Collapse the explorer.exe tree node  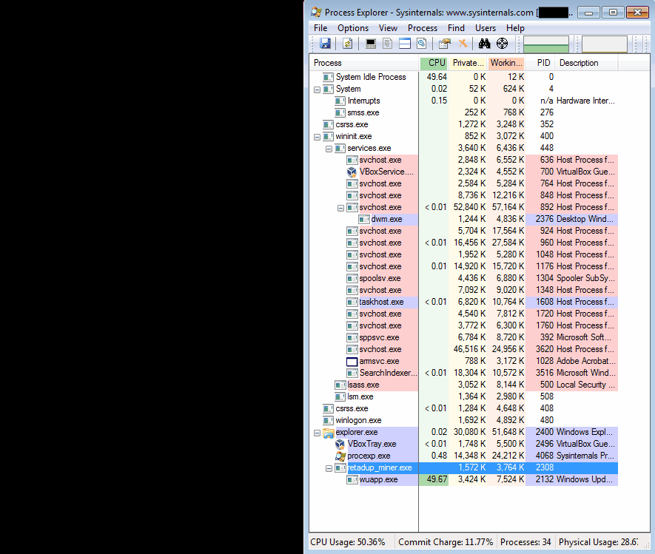coord(317,433)
